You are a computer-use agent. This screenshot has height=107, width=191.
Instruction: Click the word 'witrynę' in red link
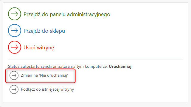[45, 48]
